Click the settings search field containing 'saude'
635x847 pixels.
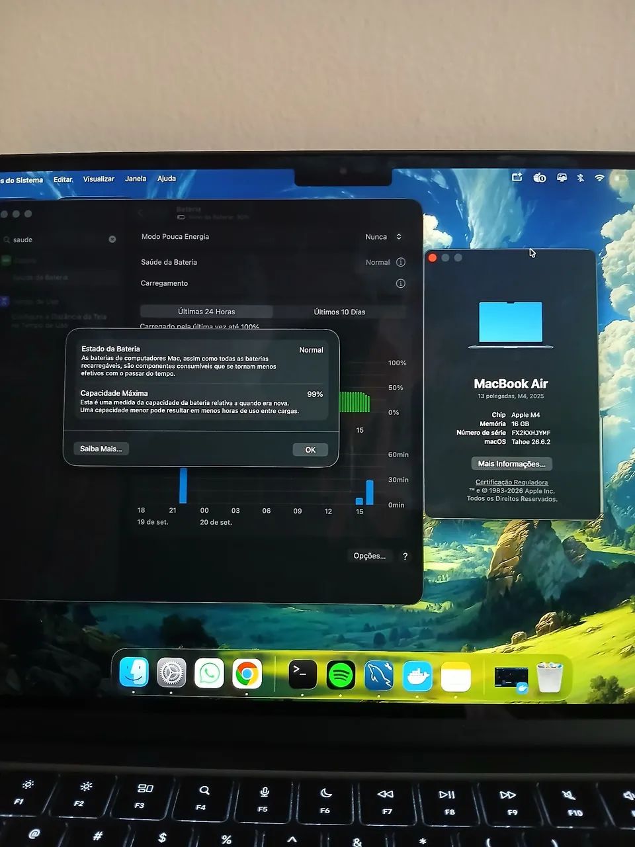coord(60,240)
